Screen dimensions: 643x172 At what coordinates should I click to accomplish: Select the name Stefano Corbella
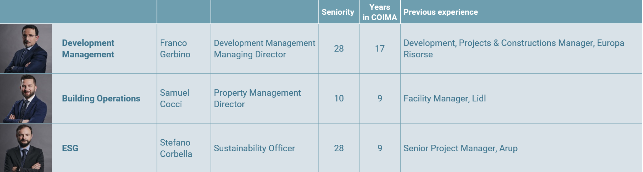click(x=176, y=148)
